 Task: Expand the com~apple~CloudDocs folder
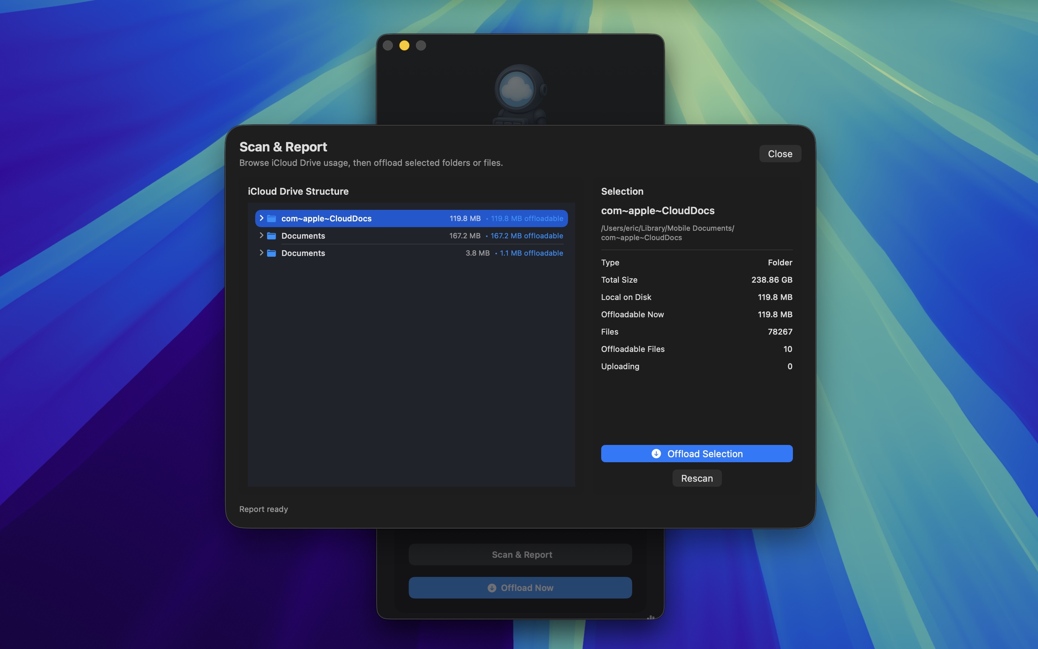click(x=262, y=218)
